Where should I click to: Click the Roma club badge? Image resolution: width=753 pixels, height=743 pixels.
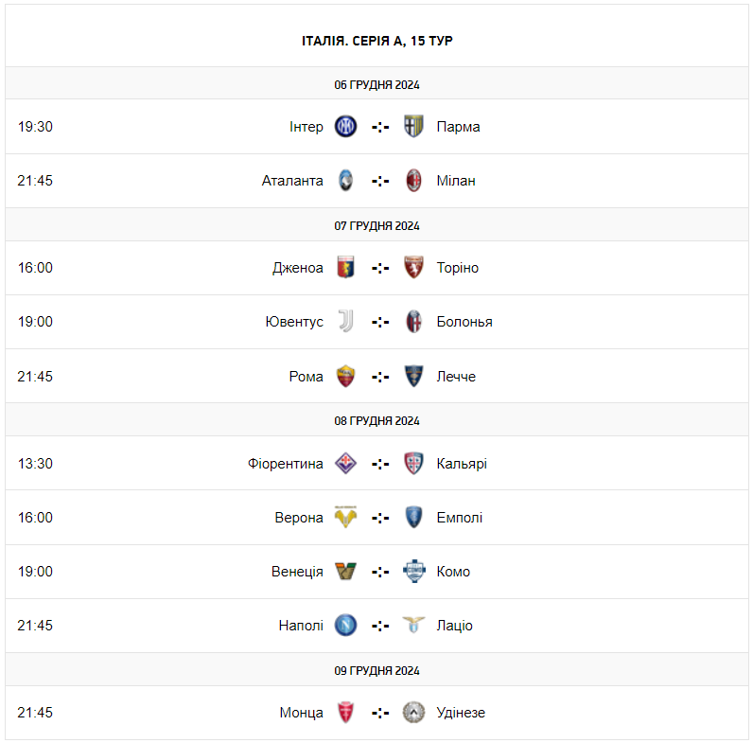pos(346,377)
